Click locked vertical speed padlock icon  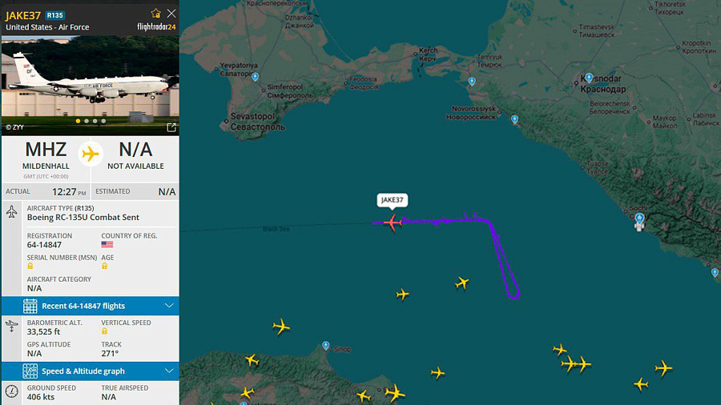(x=104, y=331)
